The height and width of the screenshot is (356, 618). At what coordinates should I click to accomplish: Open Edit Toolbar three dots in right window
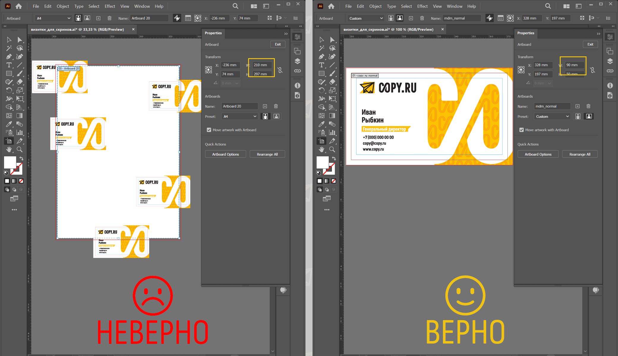[327, 210]
